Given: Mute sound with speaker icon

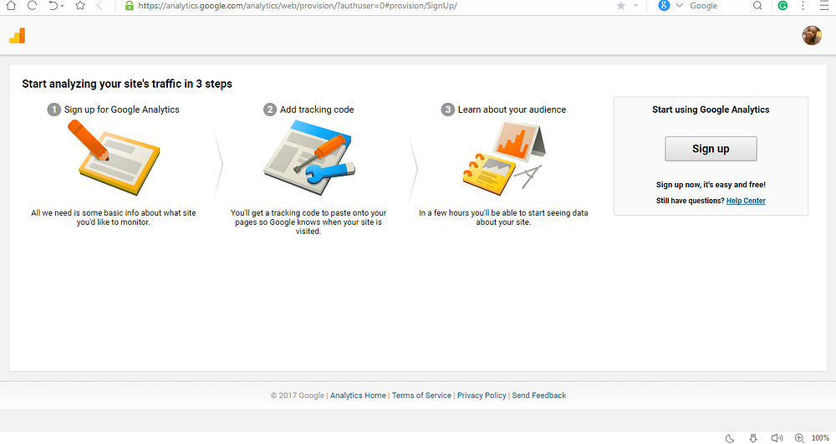Looking at the screenshot, I should [x=777, y=438].
